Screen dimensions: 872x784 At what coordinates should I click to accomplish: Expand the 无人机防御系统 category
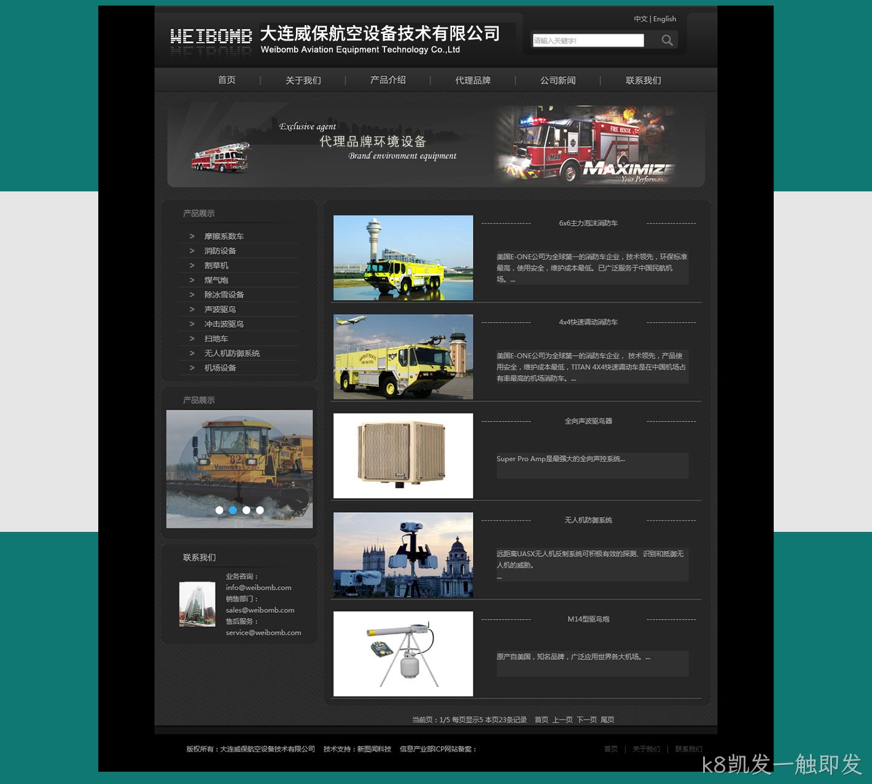pos(232,353)
